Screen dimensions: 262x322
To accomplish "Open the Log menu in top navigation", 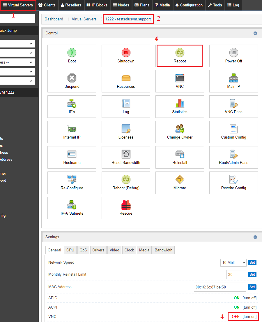I will 233,5.
